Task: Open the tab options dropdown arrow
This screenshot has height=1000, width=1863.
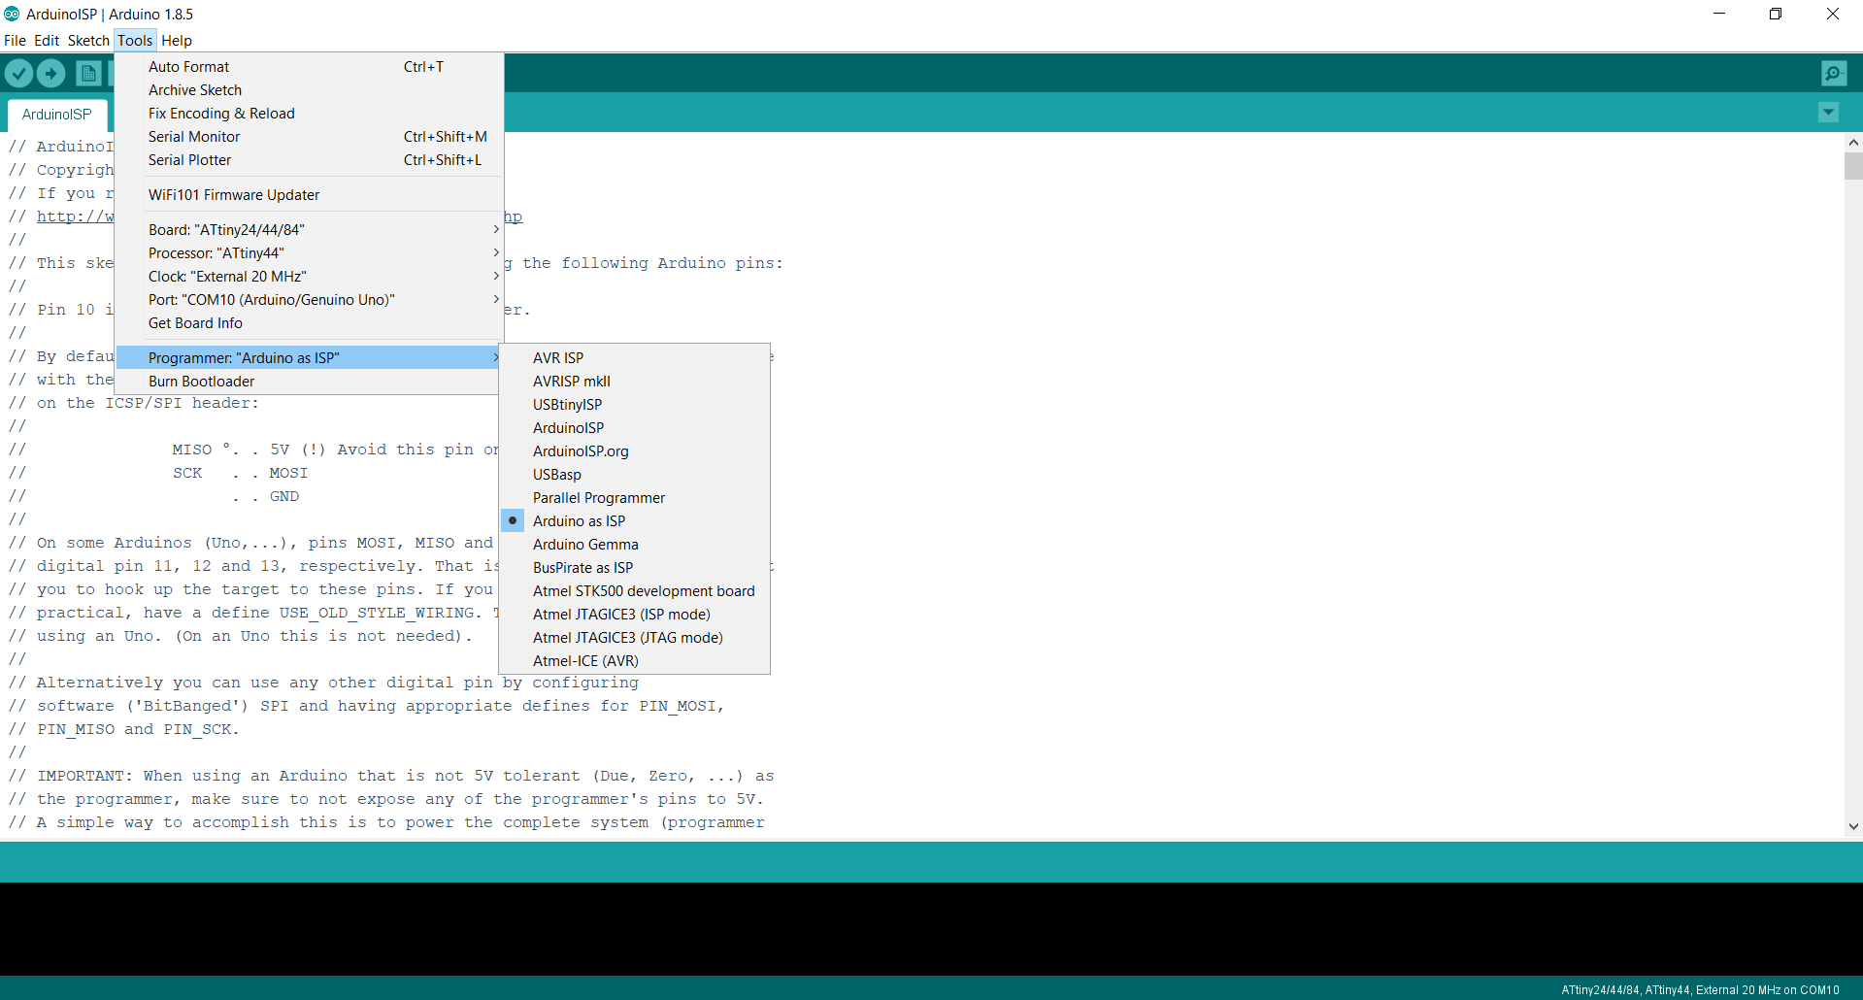Action: pyautogui.click(x=1828, y=113)
